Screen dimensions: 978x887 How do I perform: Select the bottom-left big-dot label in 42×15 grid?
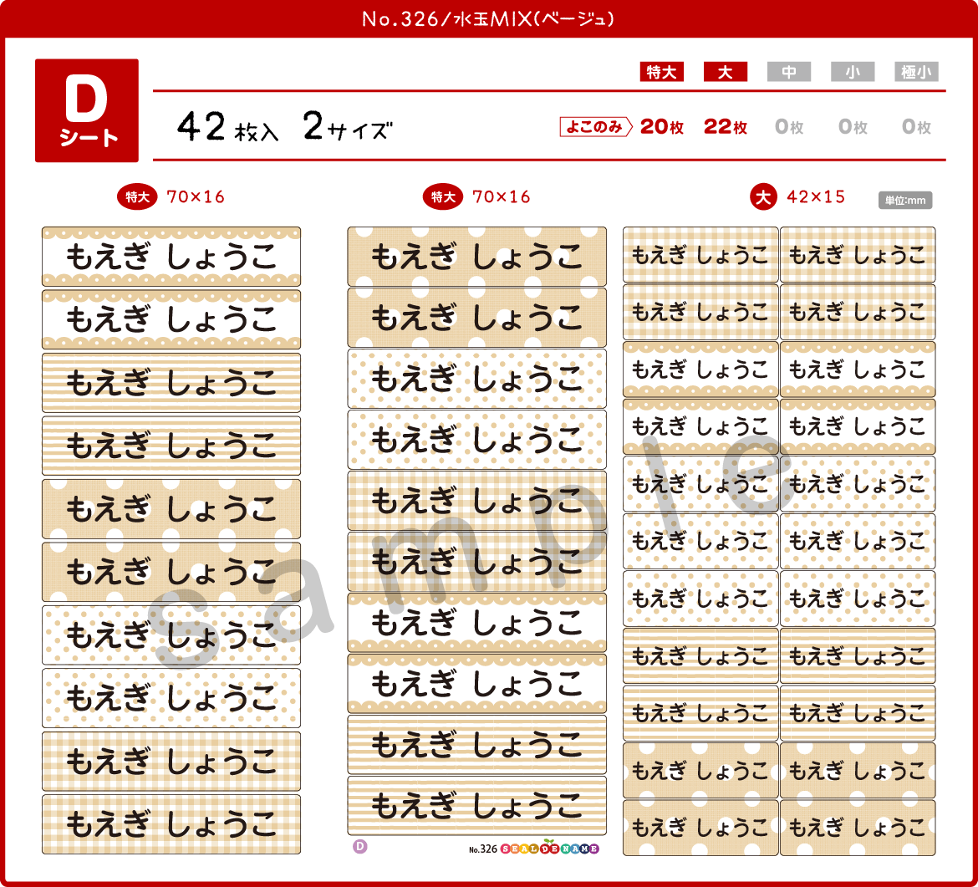pyautogui.click(x=700, y=827)
